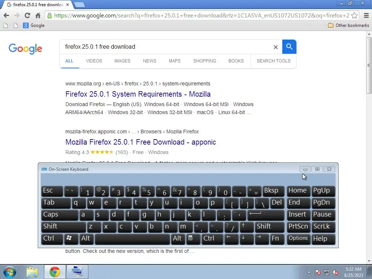Click the Bksp key on keyboard

click(x=273, y=191)
